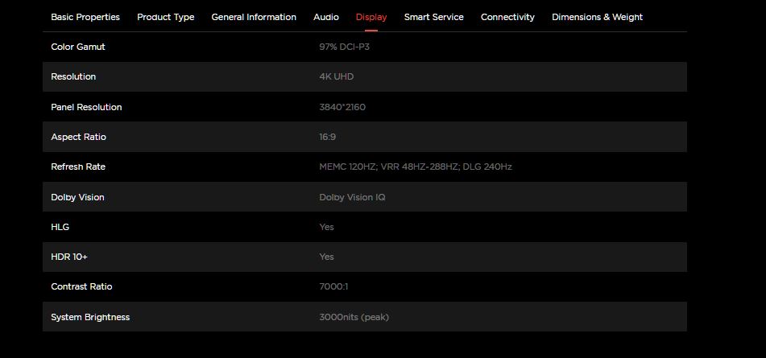The height and width of the screenshot is (358, 766).
Task: Click the Panel Resolution label
Action: click(86, 107)
